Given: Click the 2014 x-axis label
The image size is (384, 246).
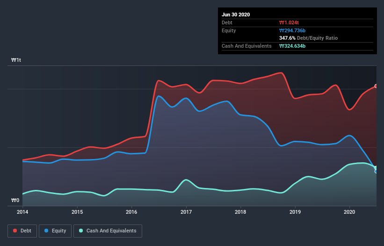Looking at the screenshot, I should tap(22, 212).
